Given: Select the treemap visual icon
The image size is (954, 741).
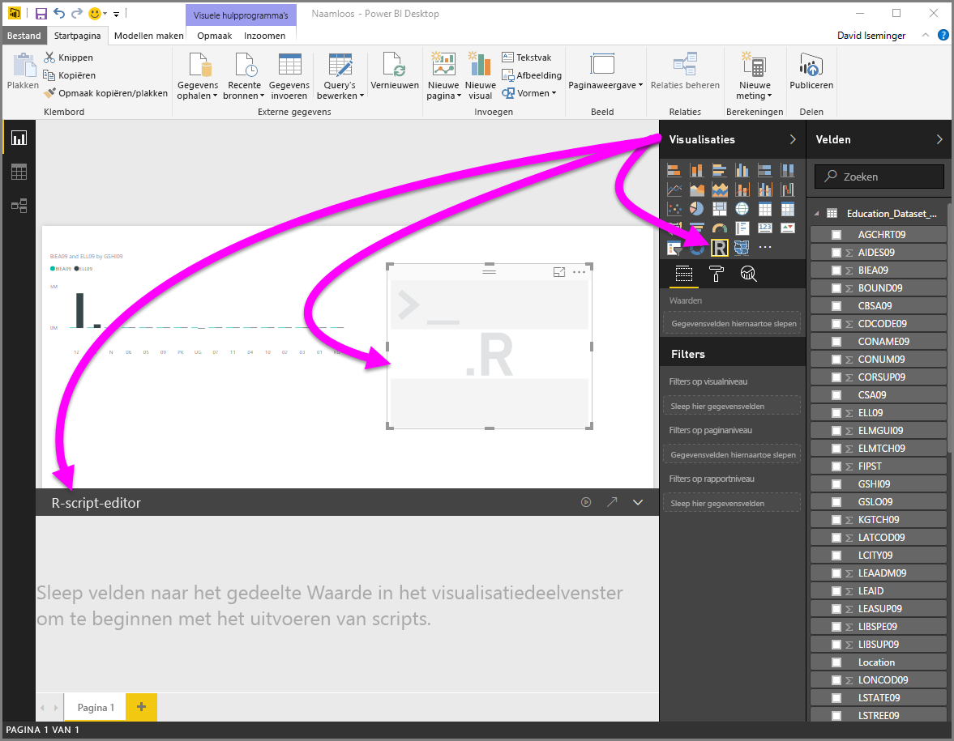Looking at the screenshot, I should (720, 208).
